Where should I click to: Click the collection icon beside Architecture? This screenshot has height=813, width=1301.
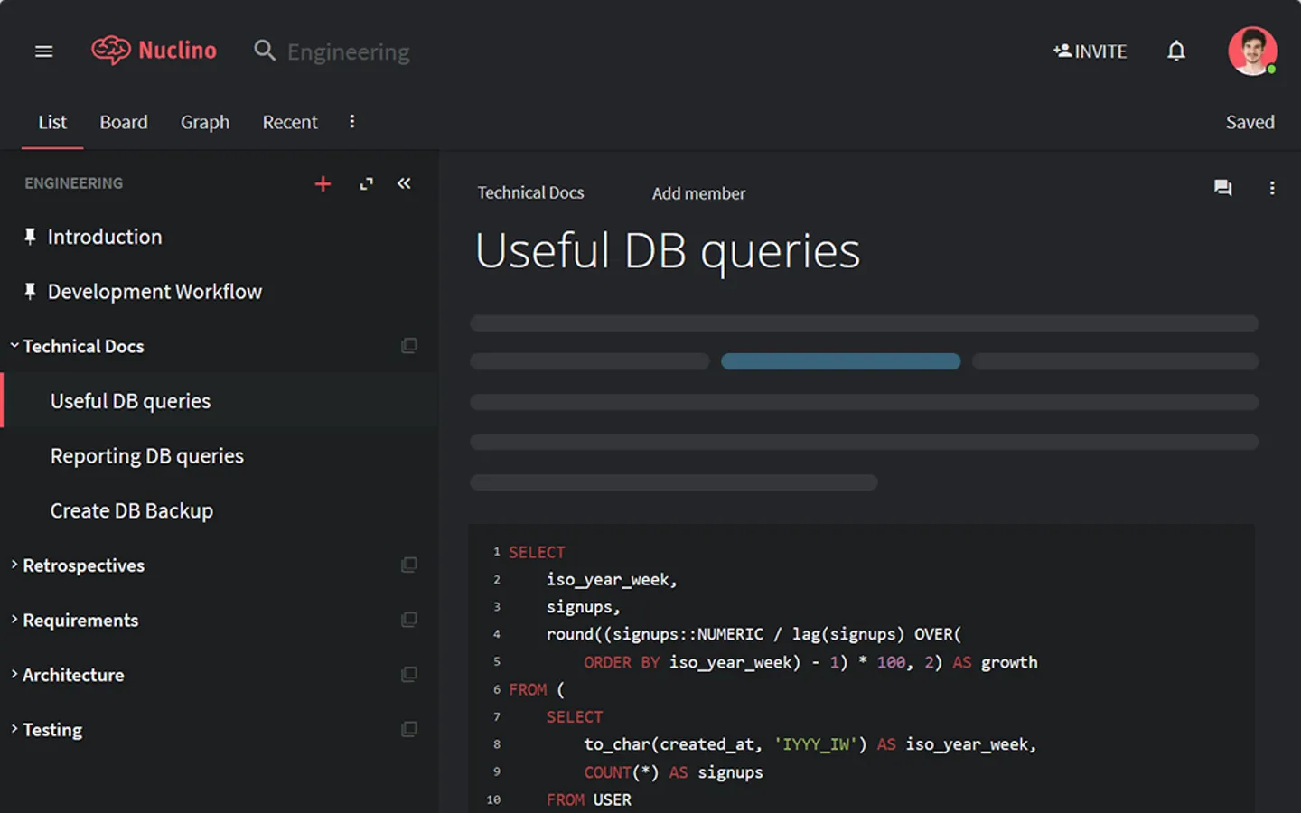point(409,675)
